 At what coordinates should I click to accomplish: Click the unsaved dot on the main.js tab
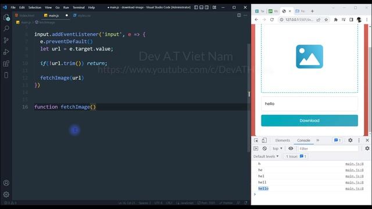[67, 16]
